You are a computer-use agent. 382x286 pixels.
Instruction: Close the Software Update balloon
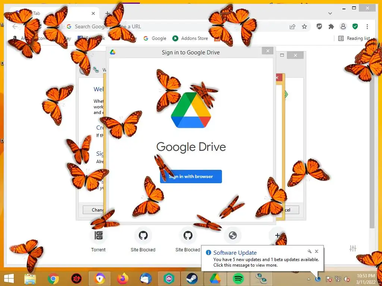316,251
